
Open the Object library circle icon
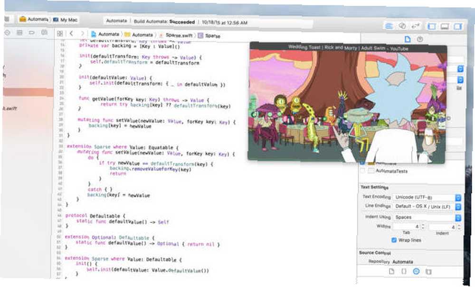point(416,271)
